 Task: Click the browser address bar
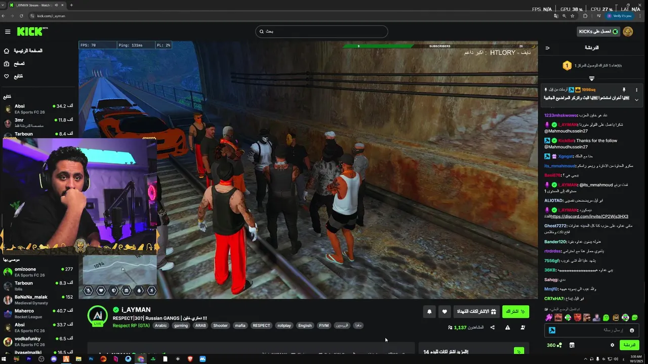coord(289,16)
